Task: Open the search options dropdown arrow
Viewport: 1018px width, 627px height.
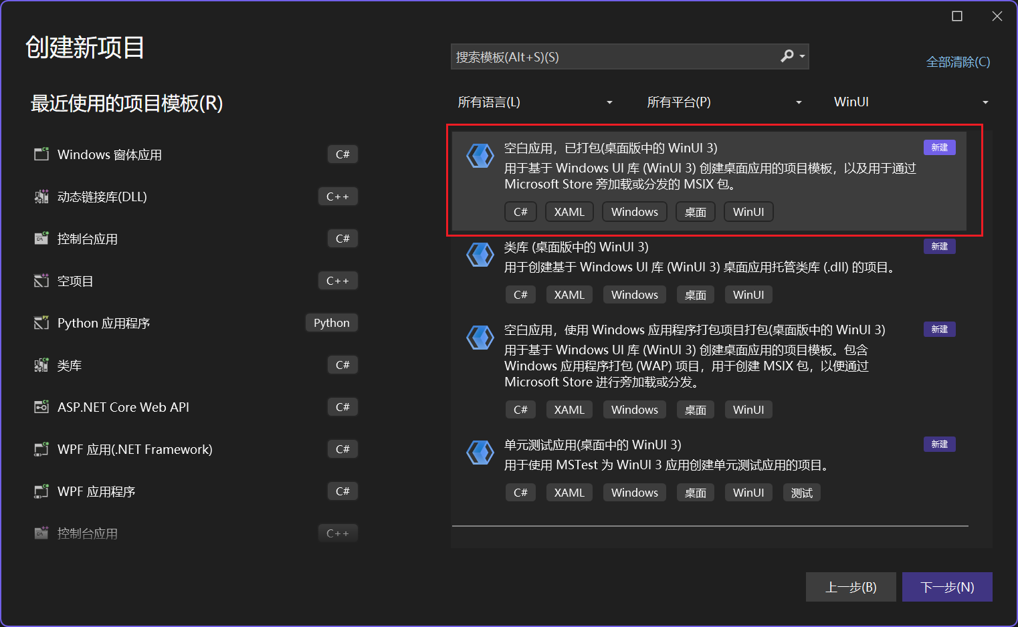Action: (802, 57)
